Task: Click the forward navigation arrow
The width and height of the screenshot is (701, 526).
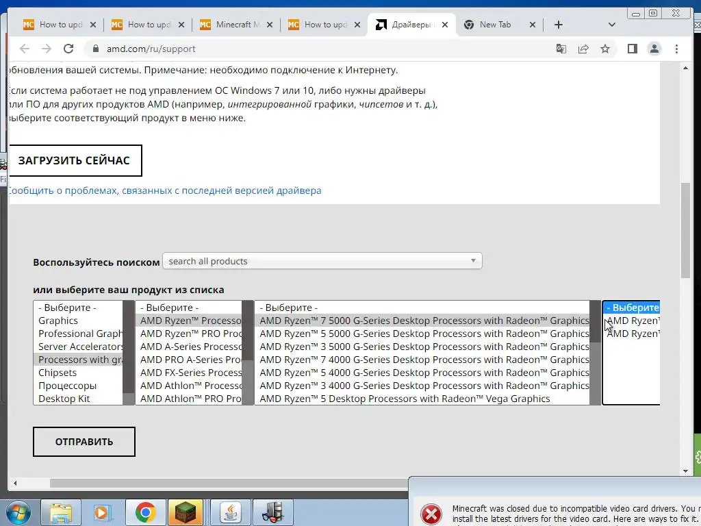Action: click(x=47, y=49)
